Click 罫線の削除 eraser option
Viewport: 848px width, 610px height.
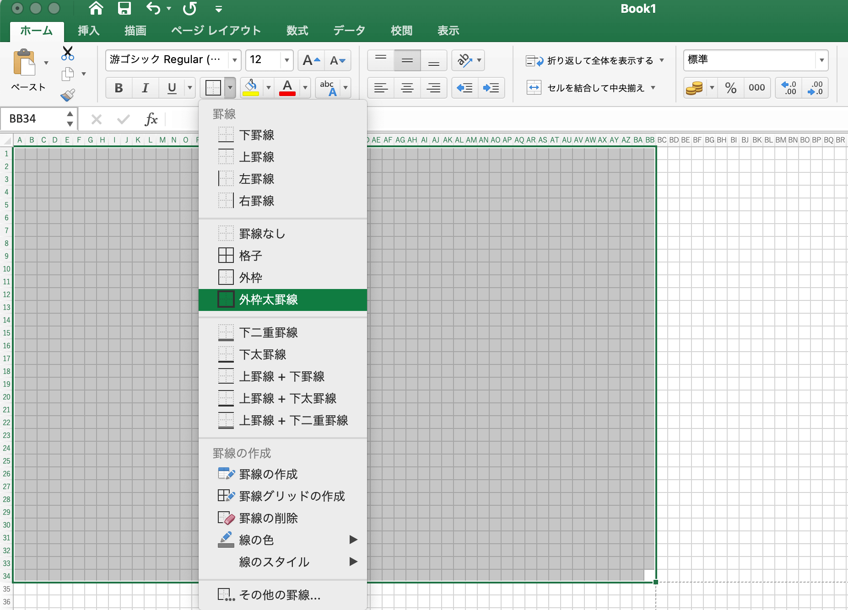(x=283, y=518)
